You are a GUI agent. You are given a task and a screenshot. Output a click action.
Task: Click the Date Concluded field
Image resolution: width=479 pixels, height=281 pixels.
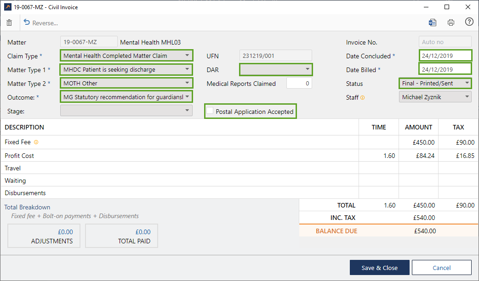click(445, 56)
